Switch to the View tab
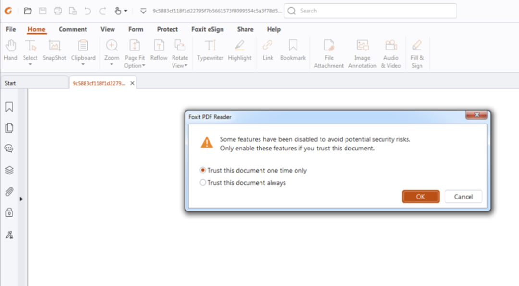The image size is (519, 286). point(108,29)
